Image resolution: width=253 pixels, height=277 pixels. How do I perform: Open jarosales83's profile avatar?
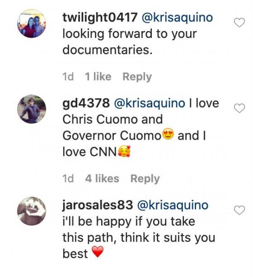[x=32, y=211]
